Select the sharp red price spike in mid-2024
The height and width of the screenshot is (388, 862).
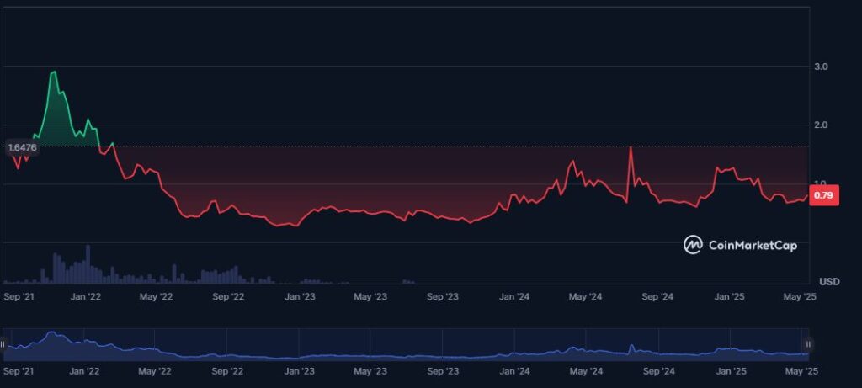click(x=630, y=148)
